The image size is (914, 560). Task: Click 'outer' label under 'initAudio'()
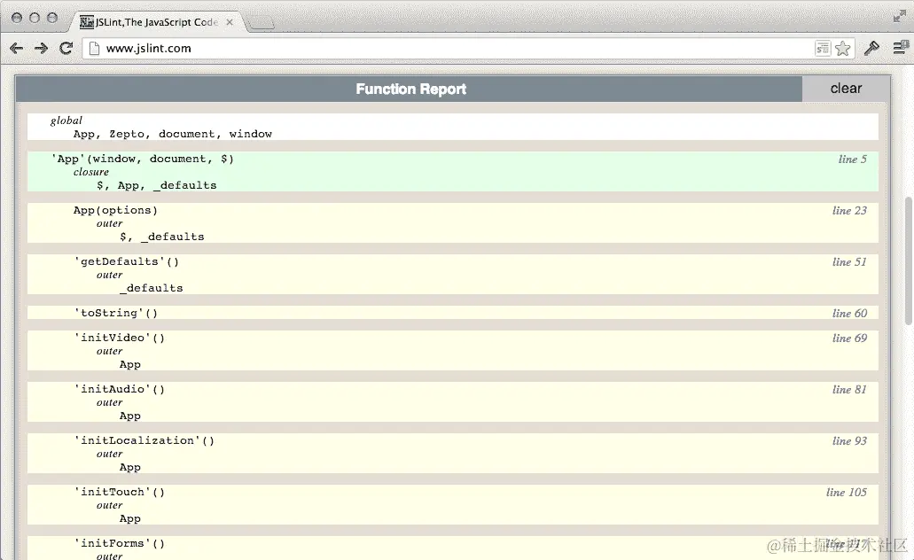click(x=110, y=402)
